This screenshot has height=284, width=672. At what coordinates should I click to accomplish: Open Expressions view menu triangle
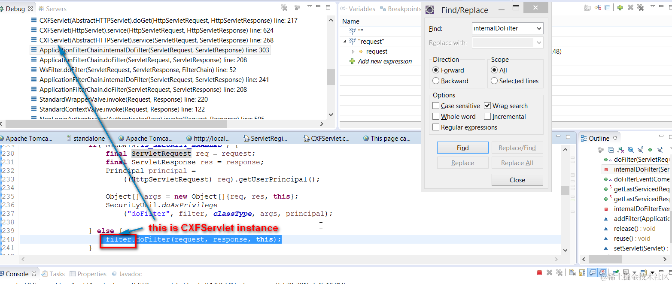652,6
